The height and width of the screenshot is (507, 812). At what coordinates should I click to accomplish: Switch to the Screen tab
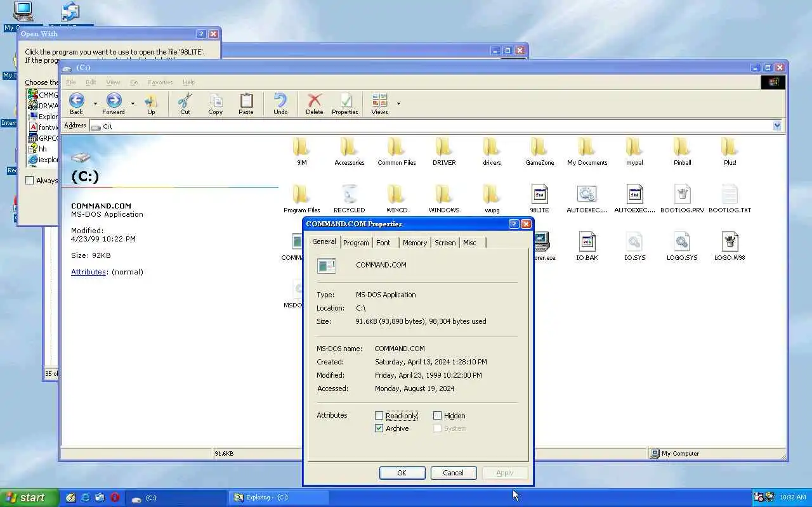click(445, 243)
